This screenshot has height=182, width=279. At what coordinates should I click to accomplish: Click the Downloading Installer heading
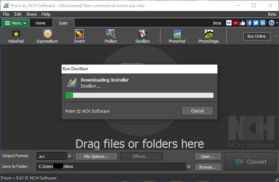105,80
